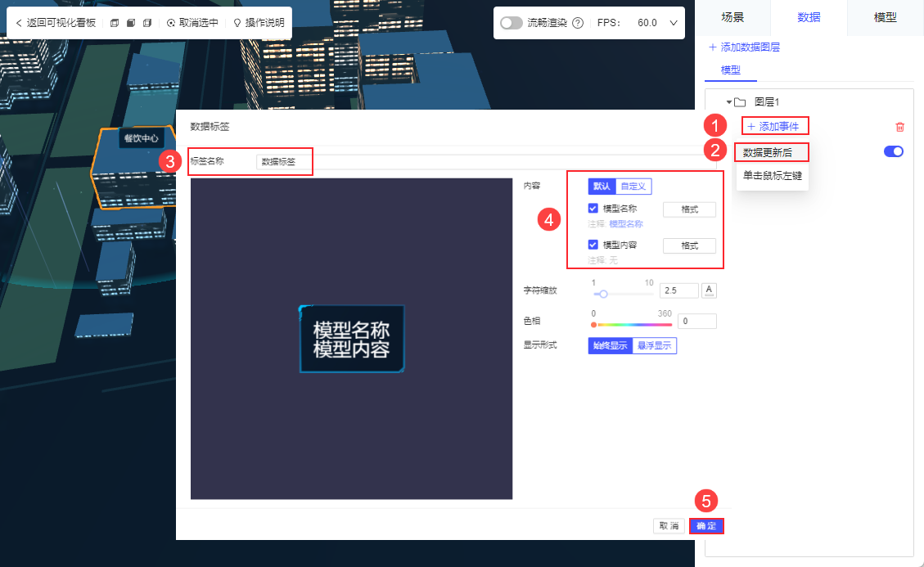Open the 添加事件 dropdown

(773, 126)
